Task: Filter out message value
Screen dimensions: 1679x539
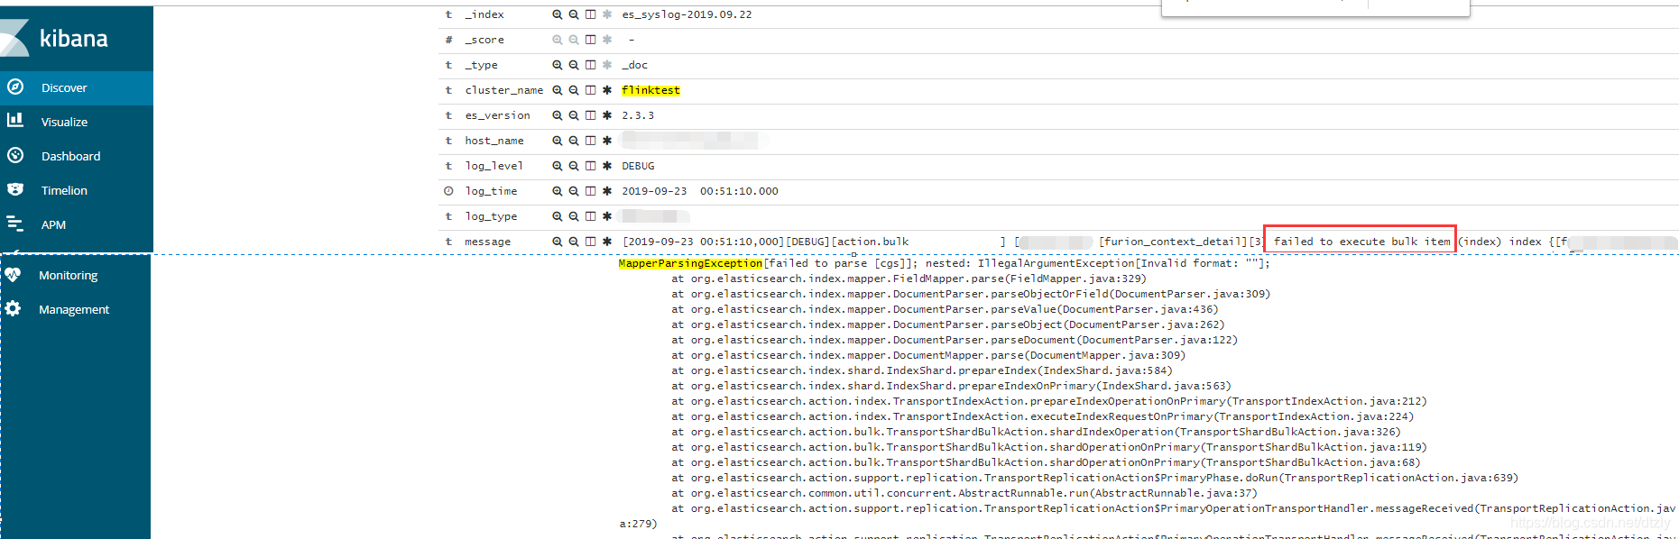Action: (x=574, y=242)
